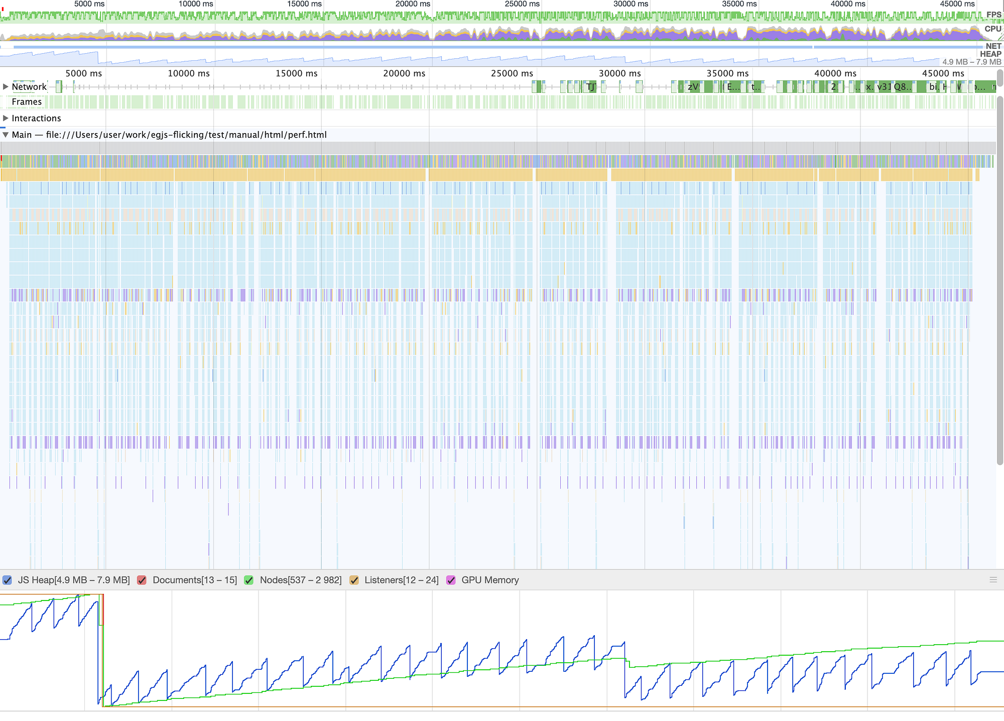The height and width of the screenshot is (721, 1004).
Task: Select the TJ network request bar
Action: (x=591, y=87)
